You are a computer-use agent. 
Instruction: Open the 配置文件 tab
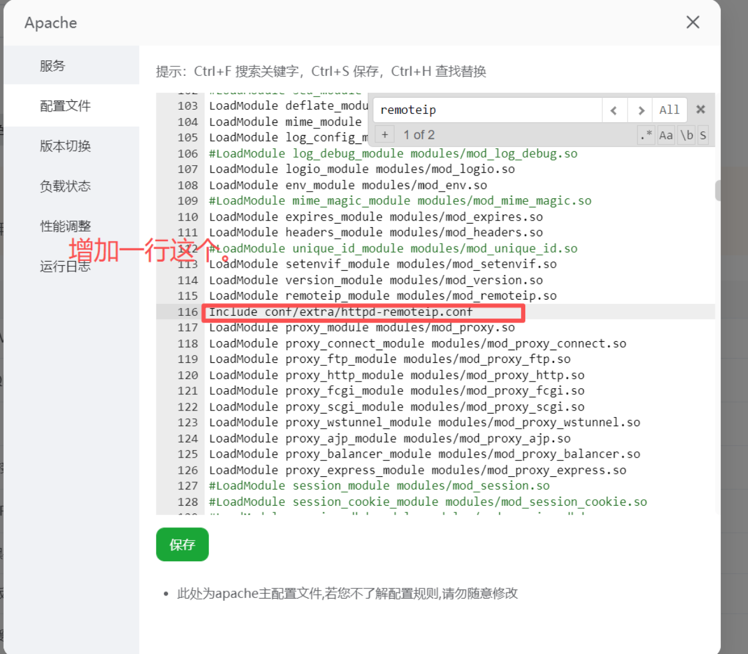click(71, 106)
